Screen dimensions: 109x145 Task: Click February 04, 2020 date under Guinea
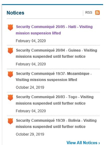31,64
